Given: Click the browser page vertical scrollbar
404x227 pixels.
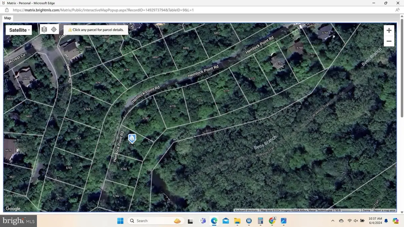Looking at the screenshot, I should pos(402,114).
